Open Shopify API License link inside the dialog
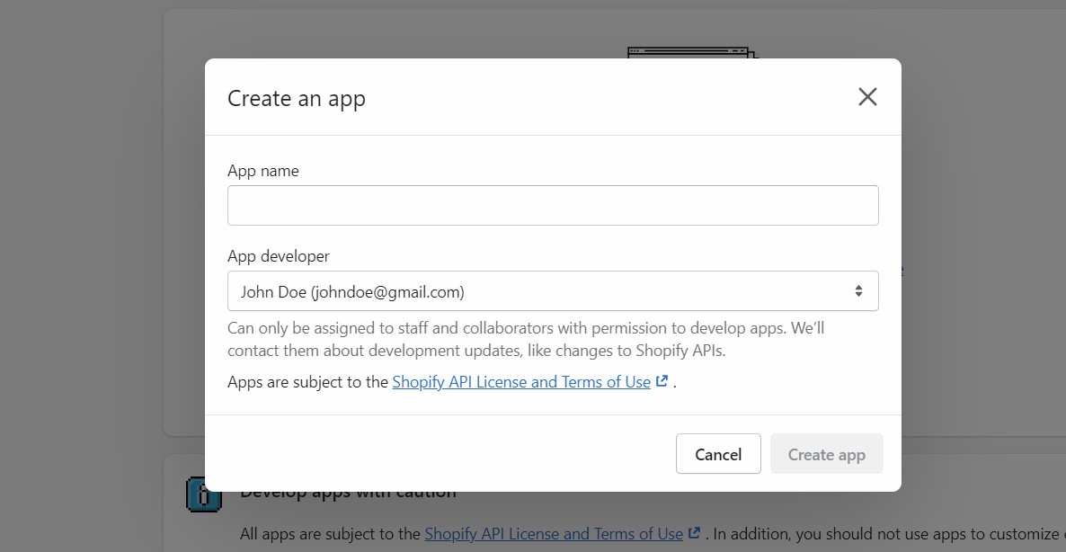The height and width of the screenshot is (552, 1066). pyautogui.click(x=521, y=382)
